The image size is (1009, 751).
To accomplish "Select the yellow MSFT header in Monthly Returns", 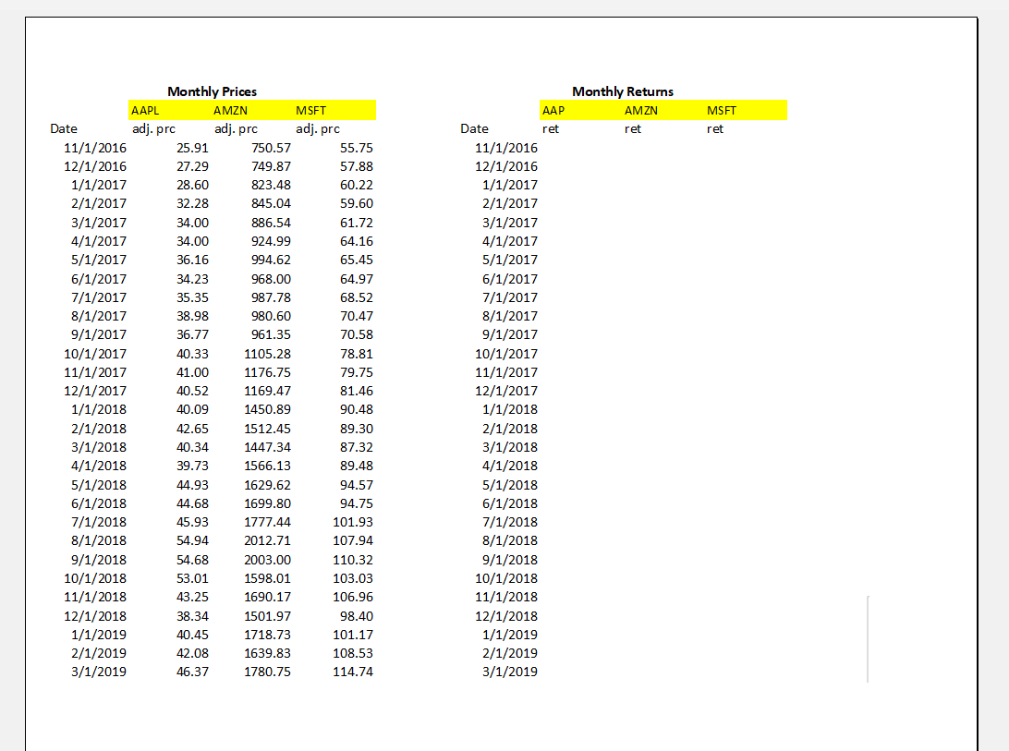I will (722, 110).
